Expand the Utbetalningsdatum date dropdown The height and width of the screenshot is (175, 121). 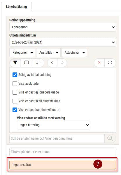pyautogui.click(x=63, y=42)
